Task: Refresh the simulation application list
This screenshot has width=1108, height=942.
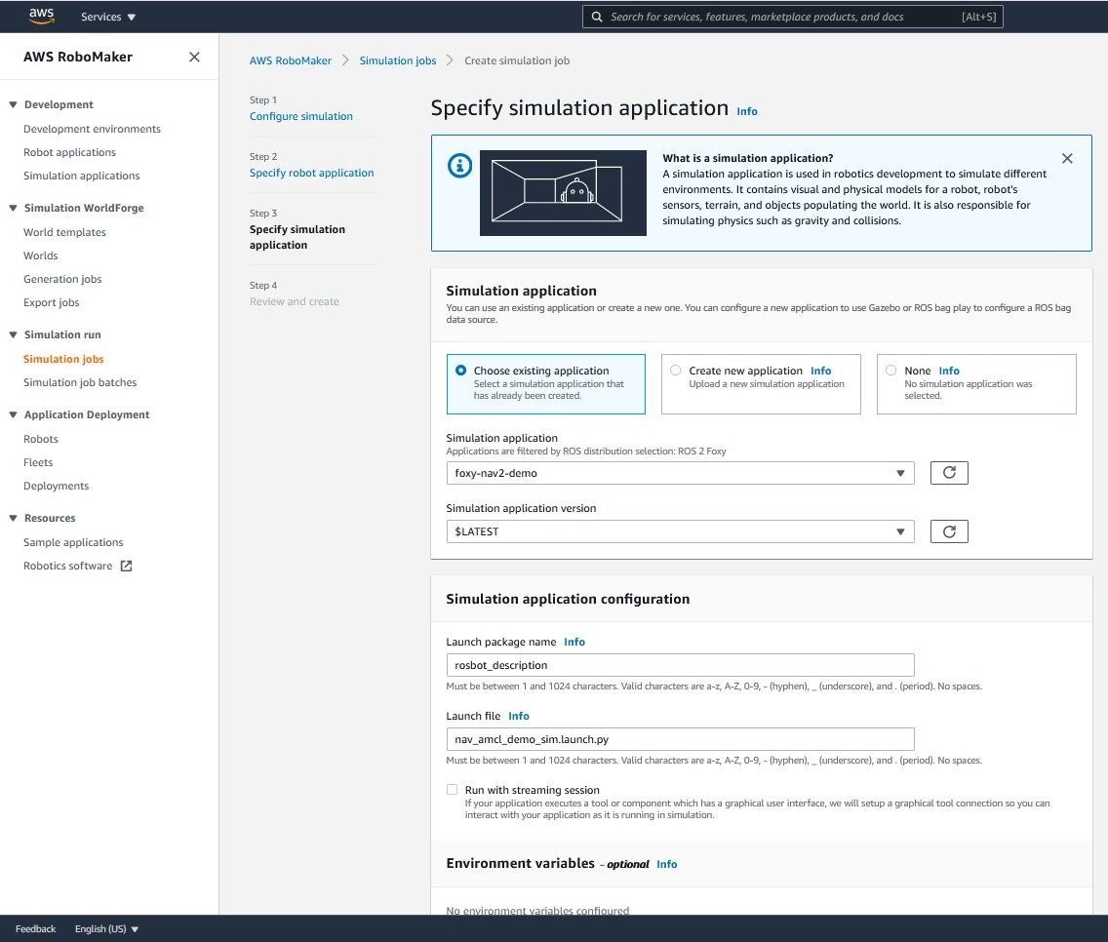Action: (x=949, y=473)
